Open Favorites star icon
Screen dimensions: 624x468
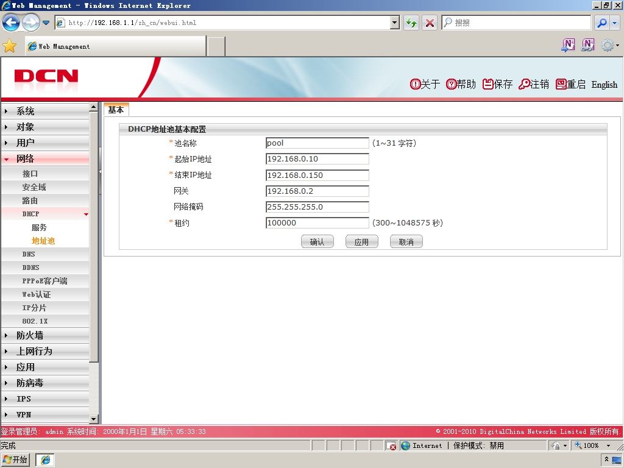point(10,46)
